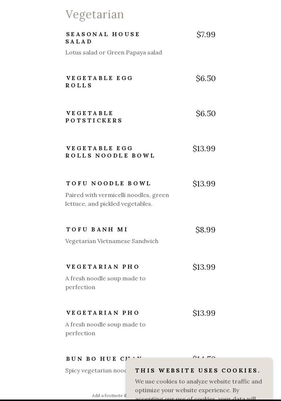Choose the Tofu Banh Mi item
This screenshot has height=401, width=281.
[97, 229]
